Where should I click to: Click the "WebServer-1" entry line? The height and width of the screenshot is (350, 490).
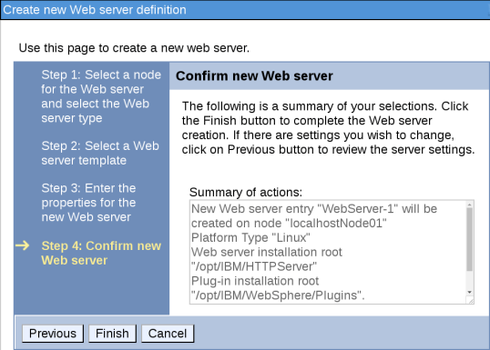coord(314,209)
